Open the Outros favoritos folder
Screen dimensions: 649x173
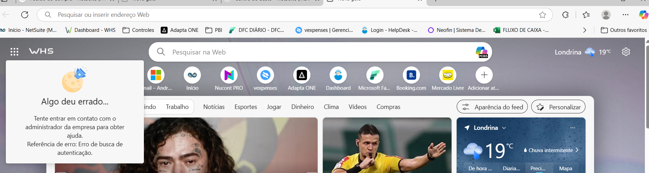(624, 30)
